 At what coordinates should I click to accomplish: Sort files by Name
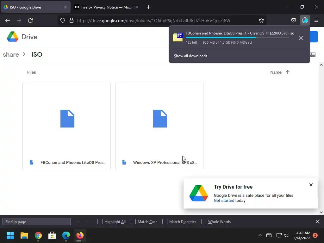276,72
